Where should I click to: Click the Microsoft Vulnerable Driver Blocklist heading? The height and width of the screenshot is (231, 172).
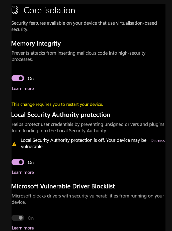click(x=63, y=186)
